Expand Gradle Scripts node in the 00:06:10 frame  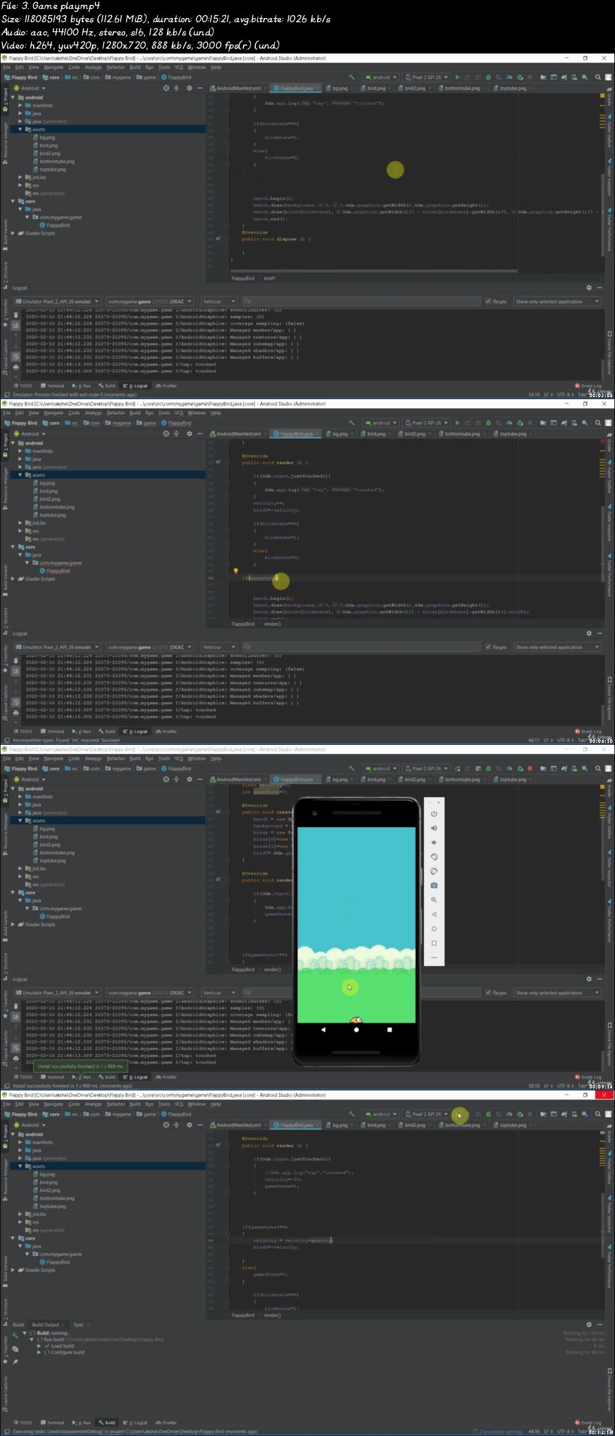pyautogui.click(x=13, y=579)
